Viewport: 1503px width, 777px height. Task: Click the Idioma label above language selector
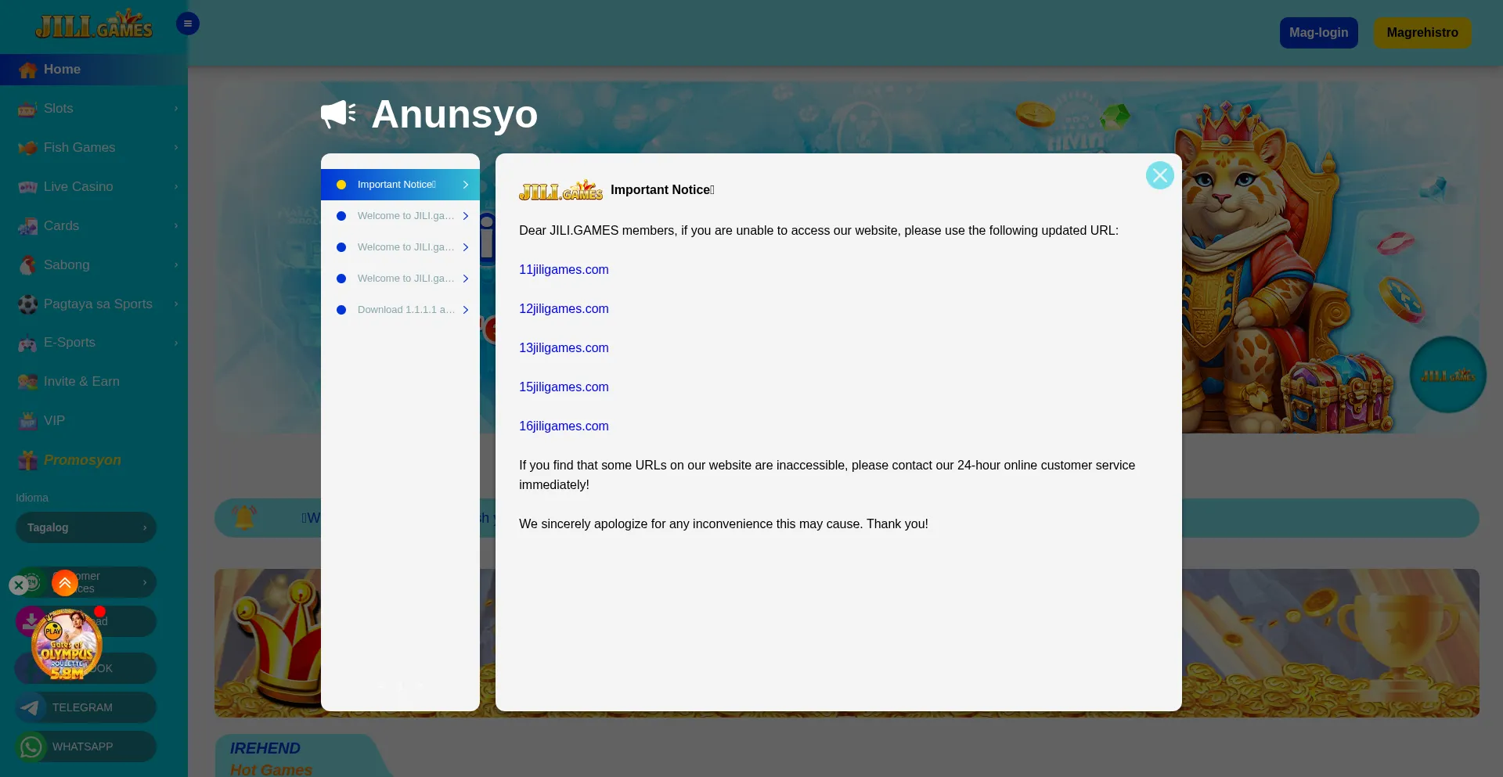tap(32, 498)
